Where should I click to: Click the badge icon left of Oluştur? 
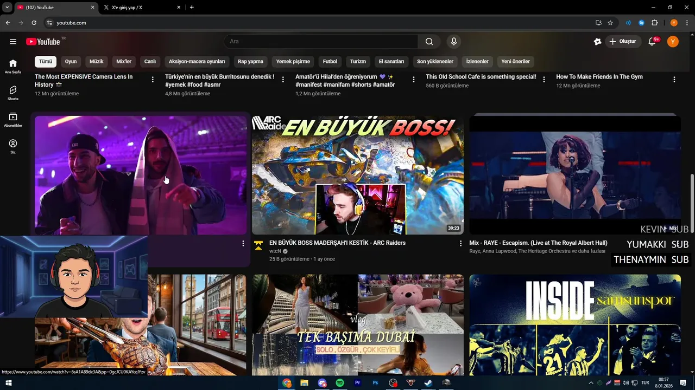point(598,42)
